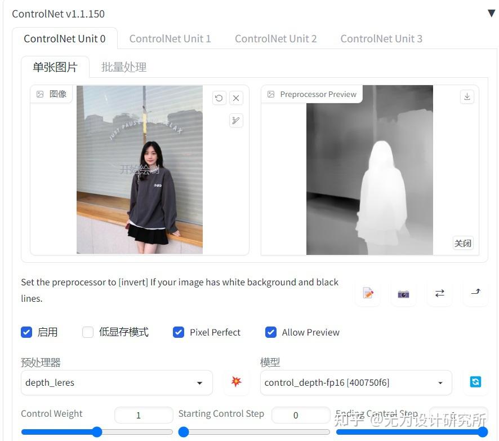The width and height of the screenshot is (499, 441).
Task: Switch to ControlNet Unit 2 tab
Action: click(x=275, y=38)
